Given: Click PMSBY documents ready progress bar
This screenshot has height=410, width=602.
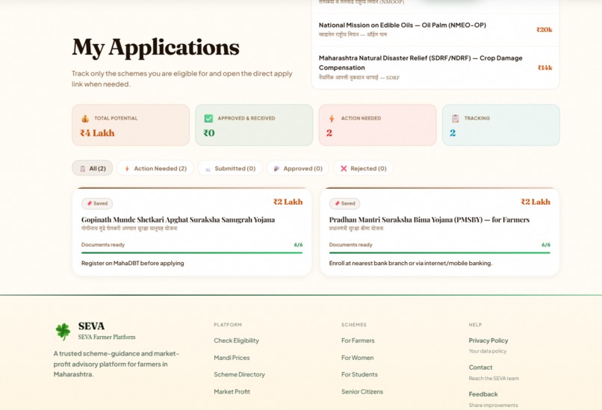Looking at the screenshot, I should pos(440,252).
